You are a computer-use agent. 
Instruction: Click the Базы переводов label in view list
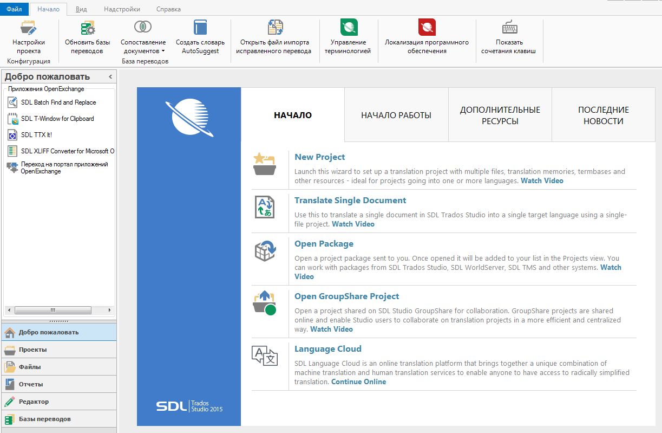tap(45, 419)
